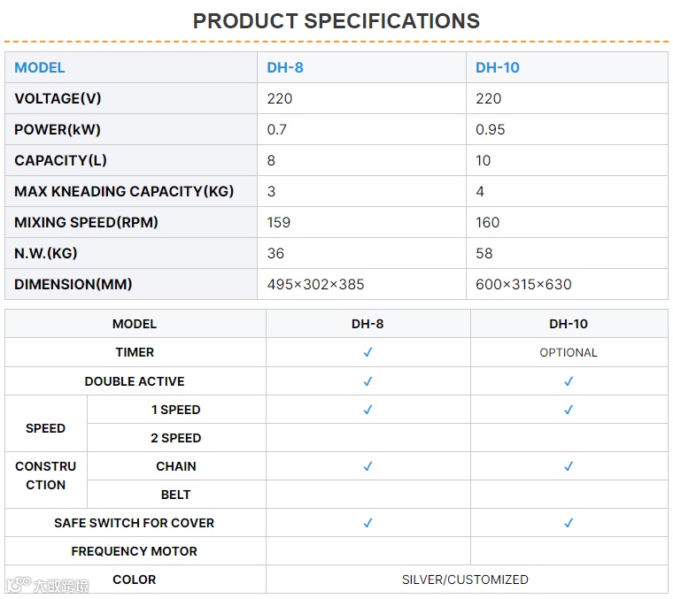
Task: Click the DH-10 dimension value 600×315×630
Action: [x=523, y=284]
